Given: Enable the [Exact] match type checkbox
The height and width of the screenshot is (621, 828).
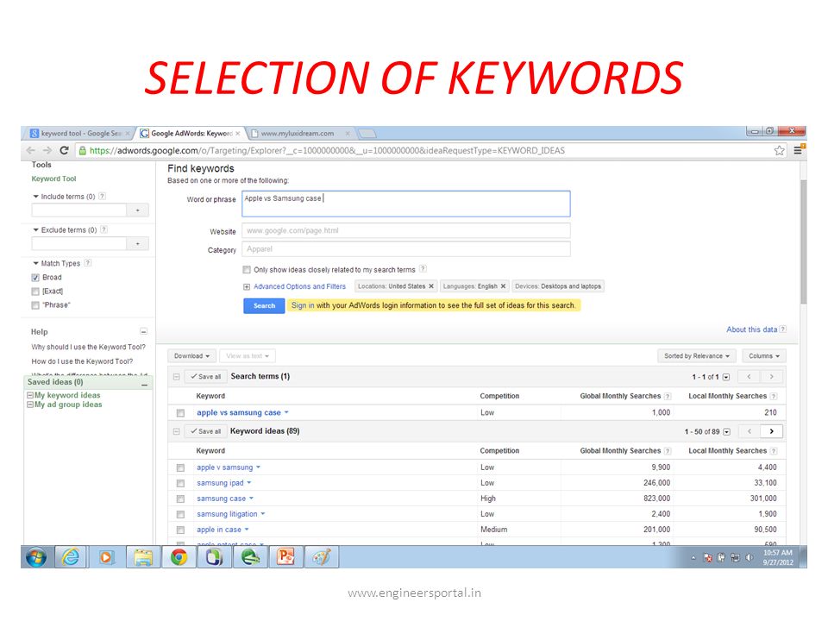Looking at the screenshot, I should [x=35, y=292].
